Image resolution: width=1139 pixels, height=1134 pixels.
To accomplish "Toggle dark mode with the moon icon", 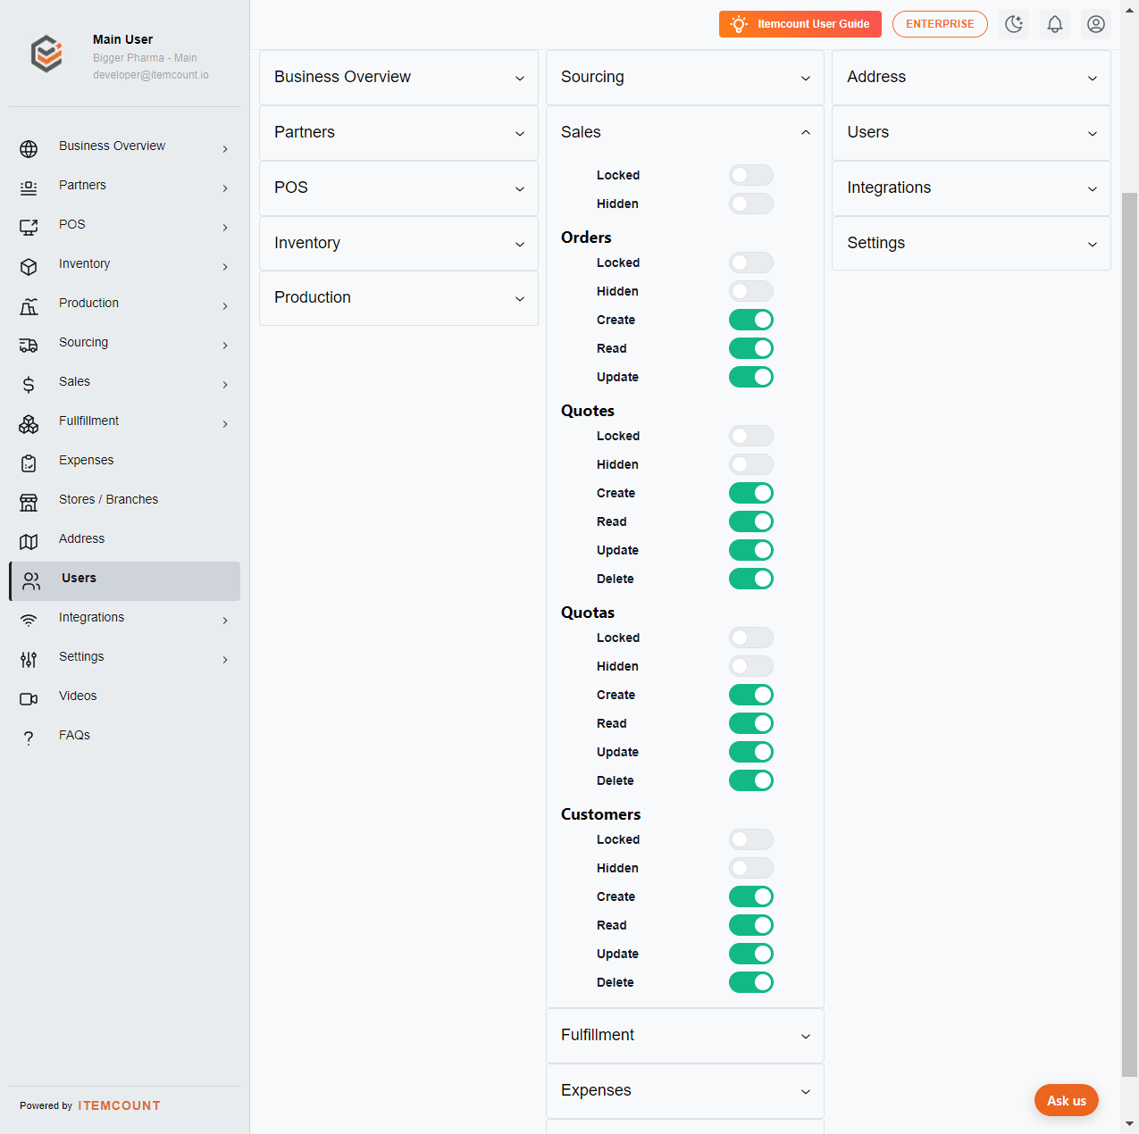I will pos(1014,24).
